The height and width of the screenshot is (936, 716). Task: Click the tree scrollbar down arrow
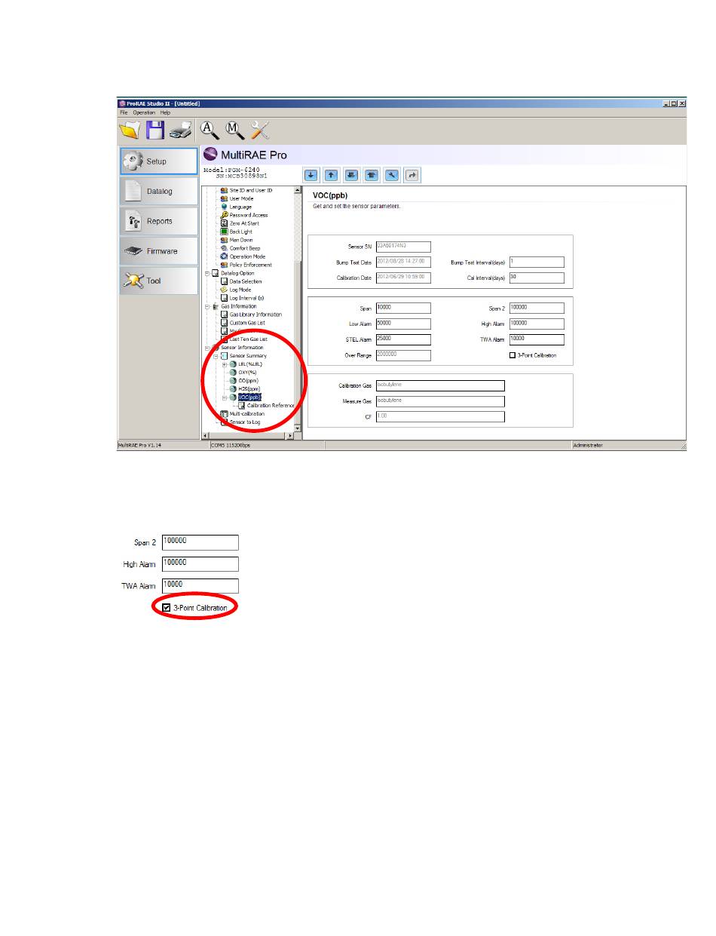point(297,428)
